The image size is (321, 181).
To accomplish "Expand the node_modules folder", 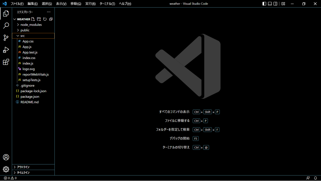I will point(33,25).
